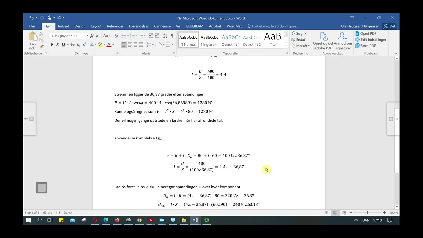Image resolution: width=423 pixels, height=238 pixels.
Task: Toggle justify paragraph alignment
Action: click(x=141, y=45)
